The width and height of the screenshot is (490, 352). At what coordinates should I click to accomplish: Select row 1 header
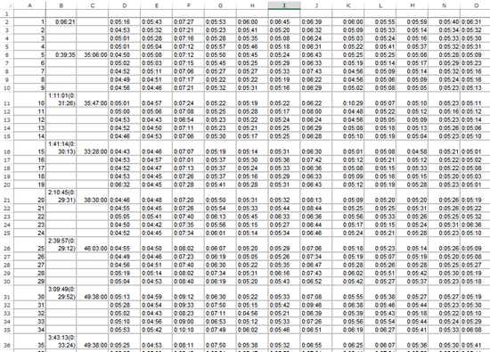click(7, 13)
